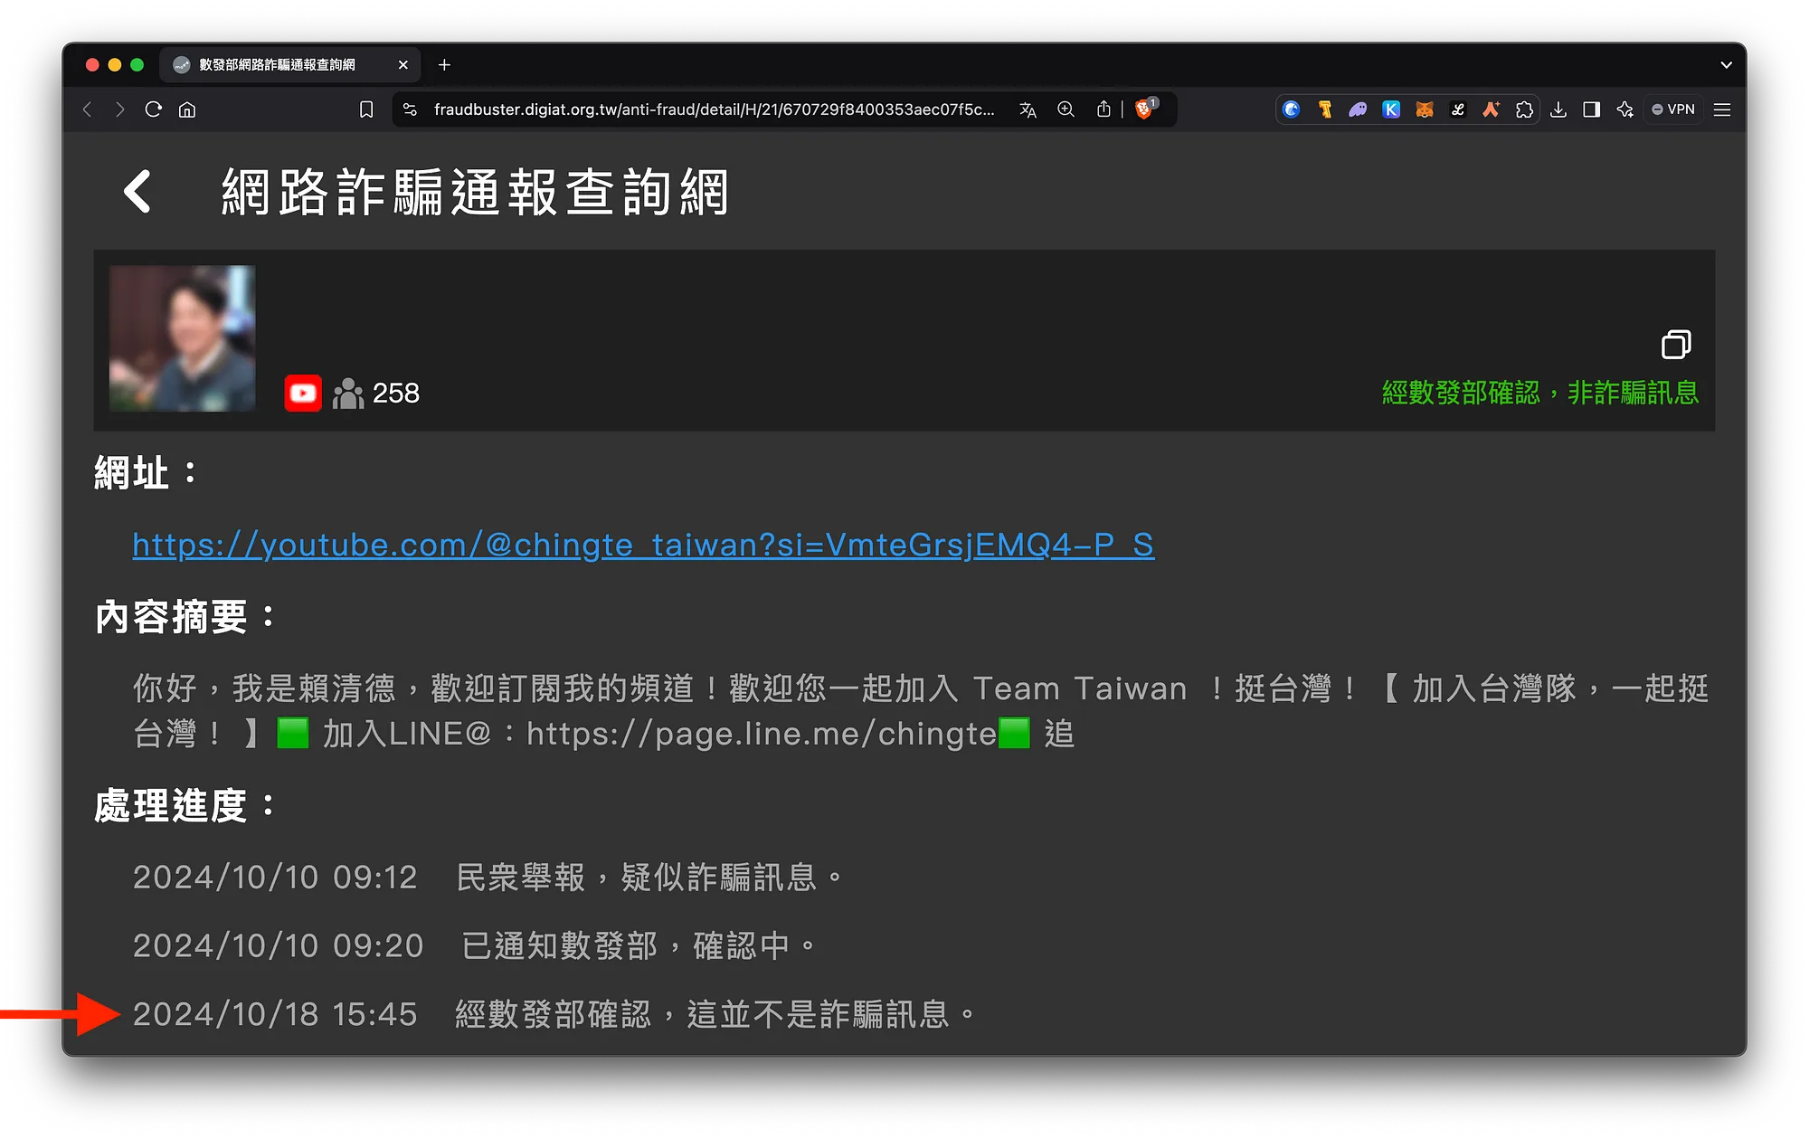1809x1139 pixels.
Task: Open the downloads icon
Action: [x=1558, y=109]
